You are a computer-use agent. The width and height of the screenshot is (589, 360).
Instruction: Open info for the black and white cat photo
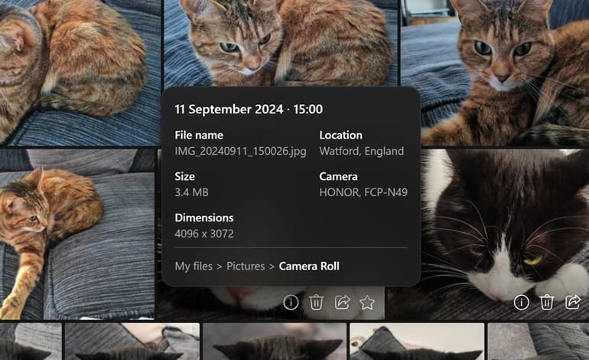521,303
